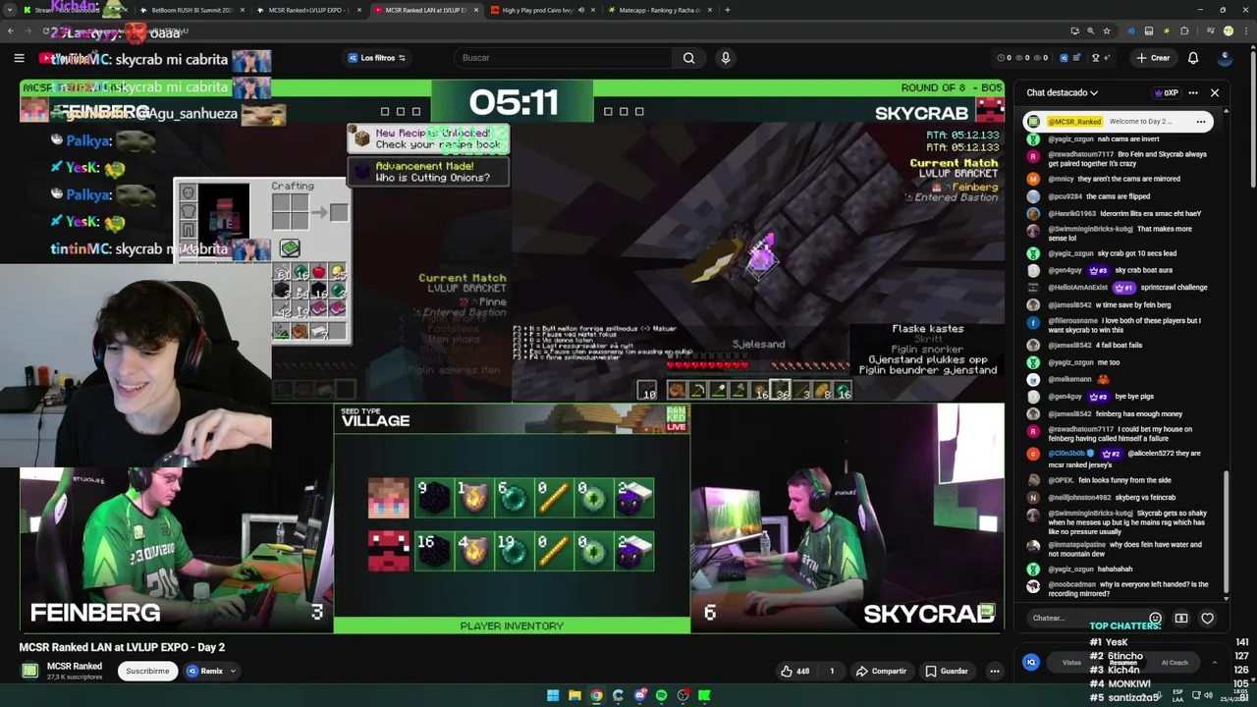This screenshot has height=707, width=1257.
Task: Open video more actions ellipsis
Action: pos(994,671)
